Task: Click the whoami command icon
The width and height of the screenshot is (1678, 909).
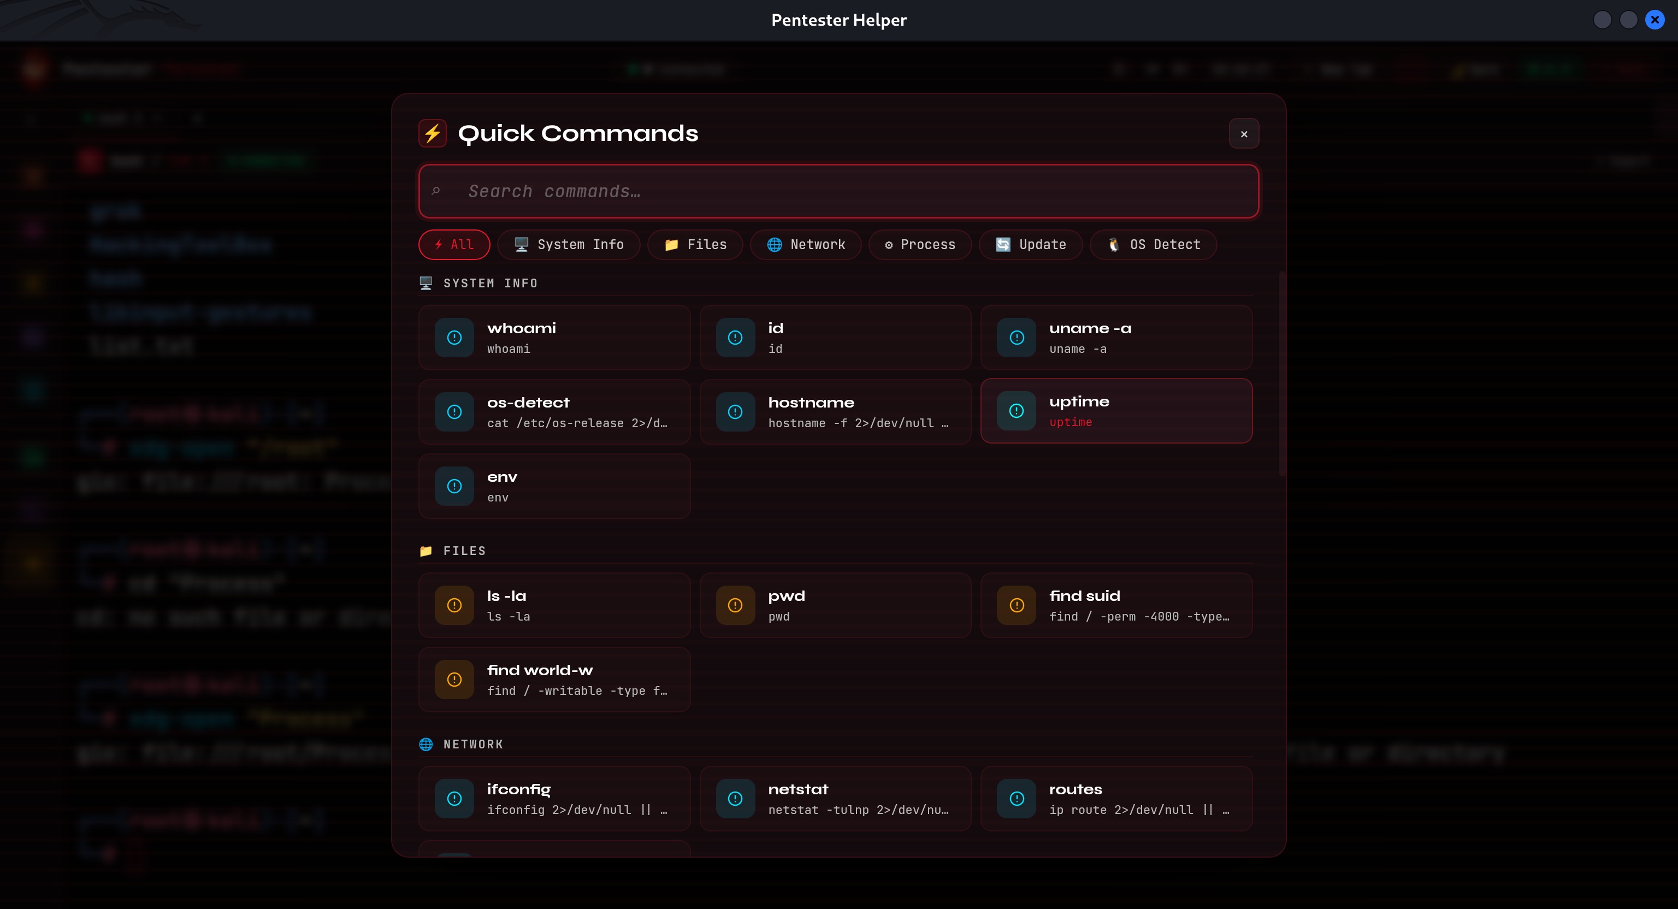Action: coord(454,338)
